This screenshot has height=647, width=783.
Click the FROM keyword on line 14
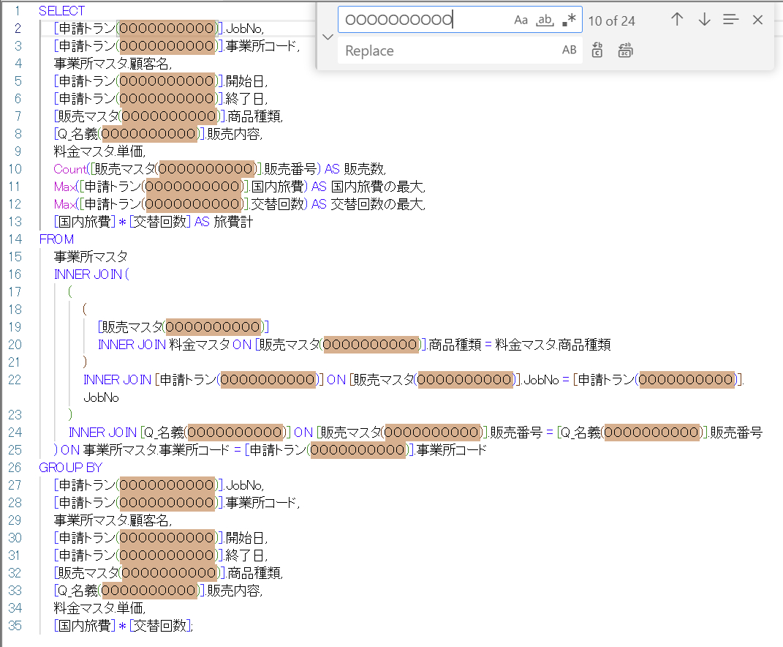[x=56, y=239]
